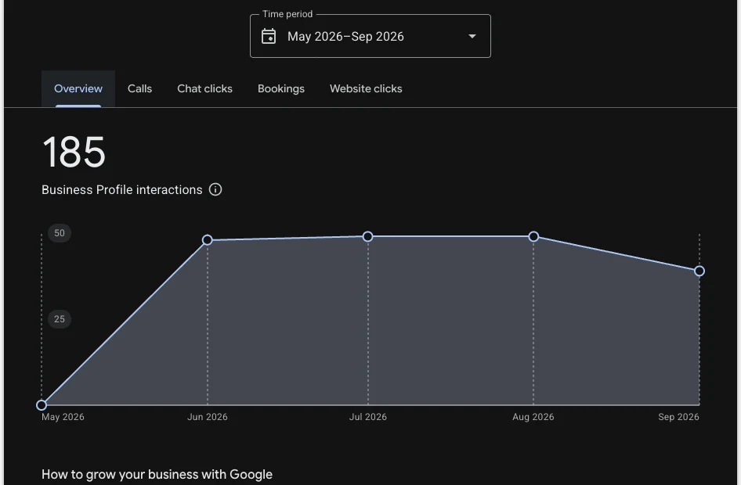Click the Aug 2026 axis label

pos(533,417)
